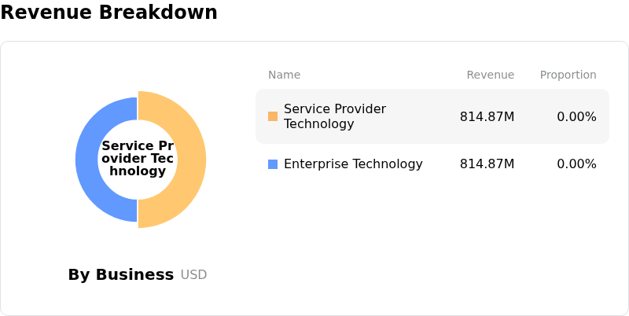
Task: Click the USD currency label
Action: (x=193, y=275)
